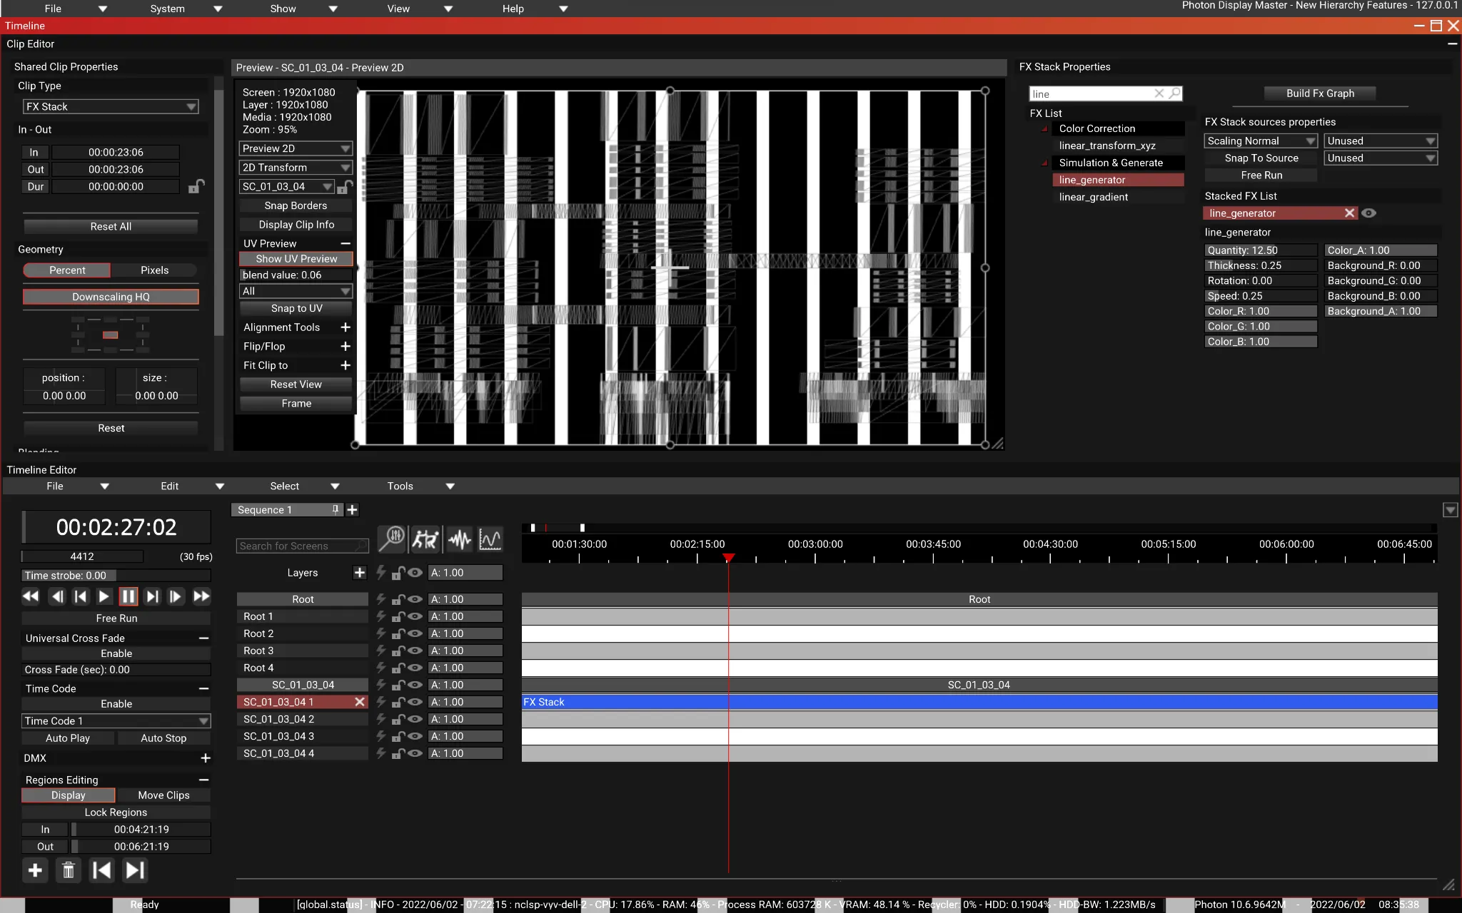Toggle visibility eye for Root 1 layer

click(415, 616)
